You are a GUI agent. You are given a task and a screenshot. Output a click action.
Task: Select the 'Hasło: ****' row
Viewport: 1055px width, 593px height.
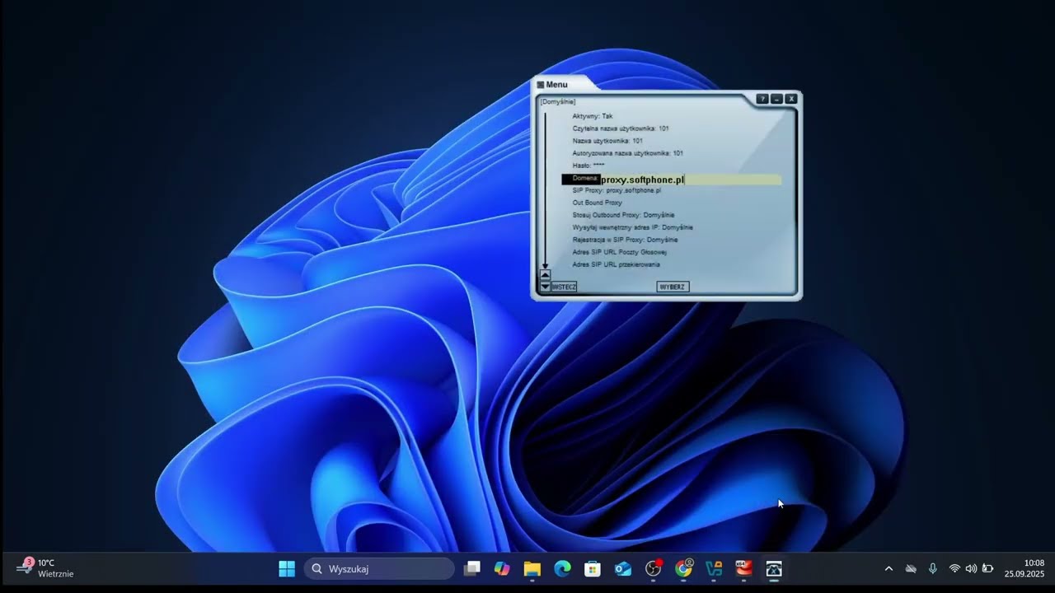tap(588, 166)
